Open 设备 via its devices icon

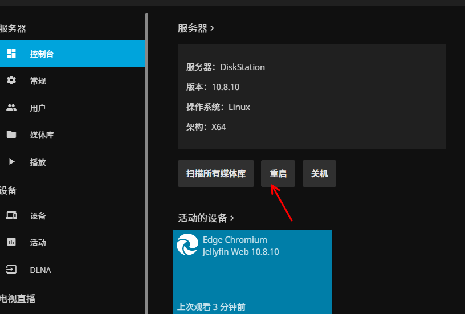11,215
